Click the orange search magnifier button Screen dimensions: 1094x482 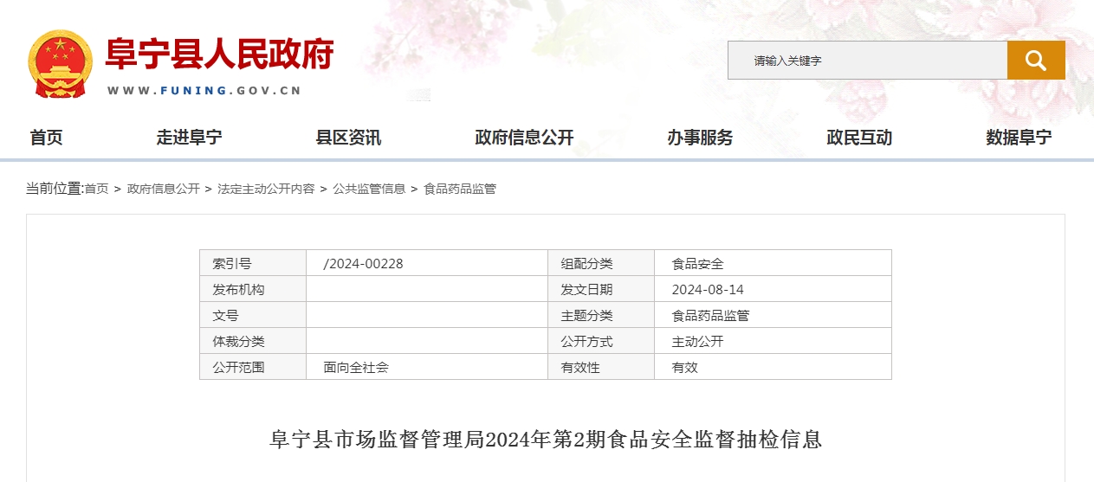[x=1036, y=60]
